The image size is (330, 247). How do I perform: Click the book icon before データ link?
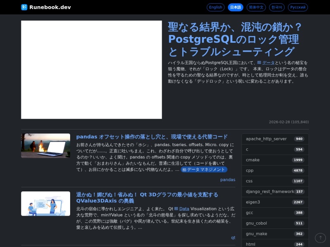point(259,63)
